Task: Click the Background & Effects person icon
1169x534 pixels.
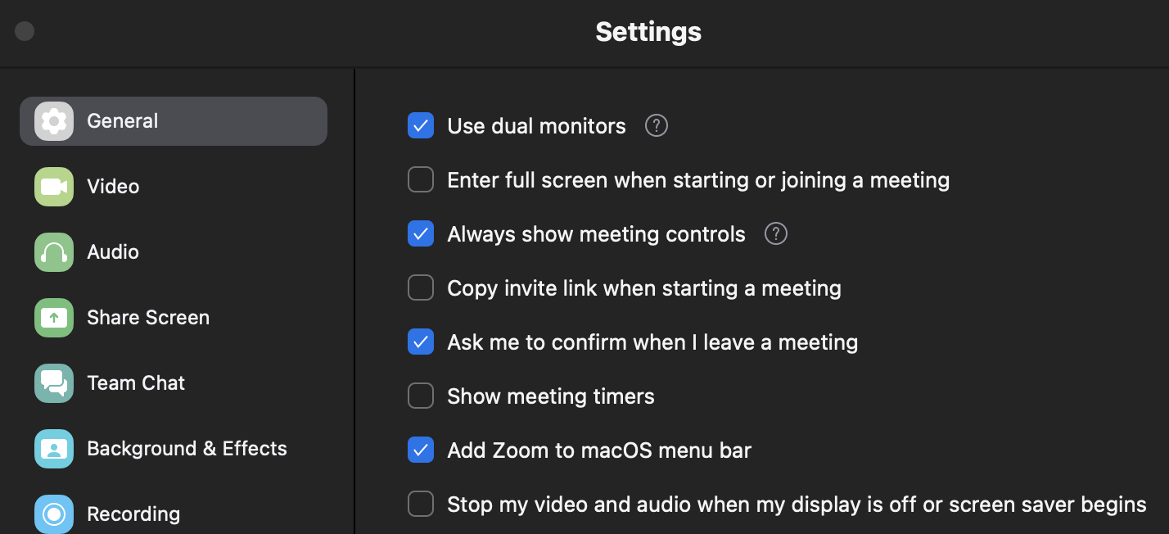Action: point(53,448)
